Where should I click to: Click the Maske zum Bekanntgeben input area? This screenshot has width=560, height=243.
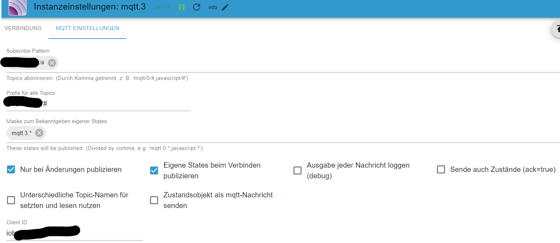tap(283, 133)
